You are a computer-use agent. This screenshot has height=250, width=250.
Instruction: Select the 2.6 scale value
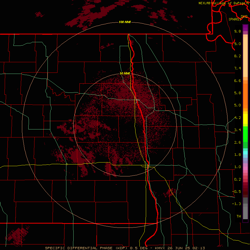237,142
